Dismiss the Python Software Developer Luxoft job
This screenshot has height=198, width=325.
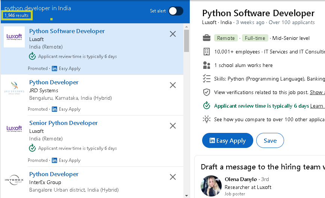[x=173, y=34]
